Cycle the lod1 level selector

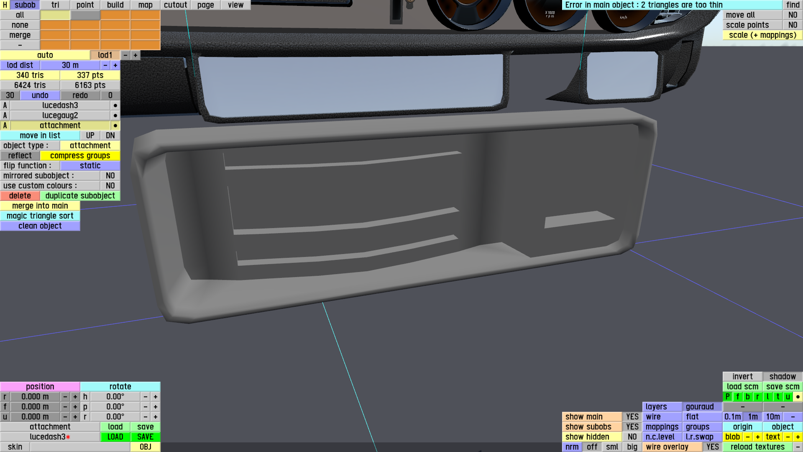click(x=105, y=55)
